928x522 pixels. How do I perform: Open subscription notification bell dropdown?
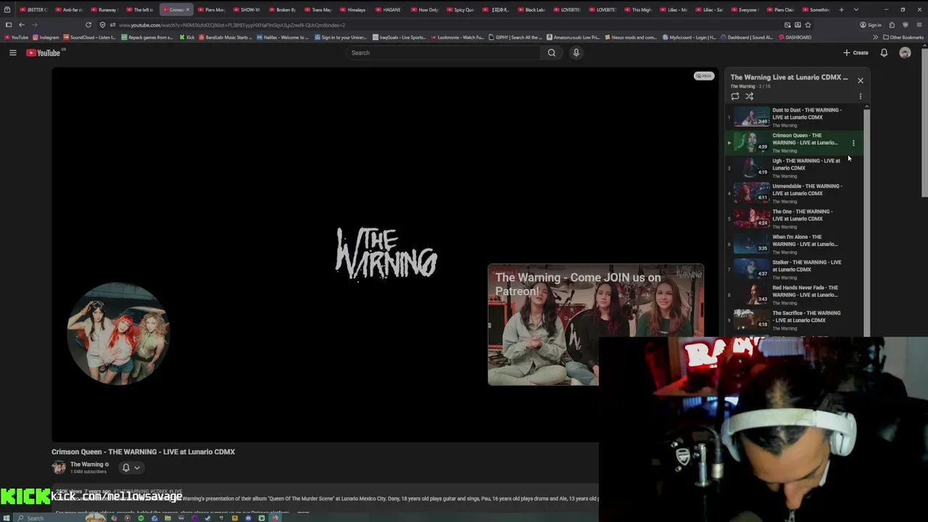coord(130,468)
